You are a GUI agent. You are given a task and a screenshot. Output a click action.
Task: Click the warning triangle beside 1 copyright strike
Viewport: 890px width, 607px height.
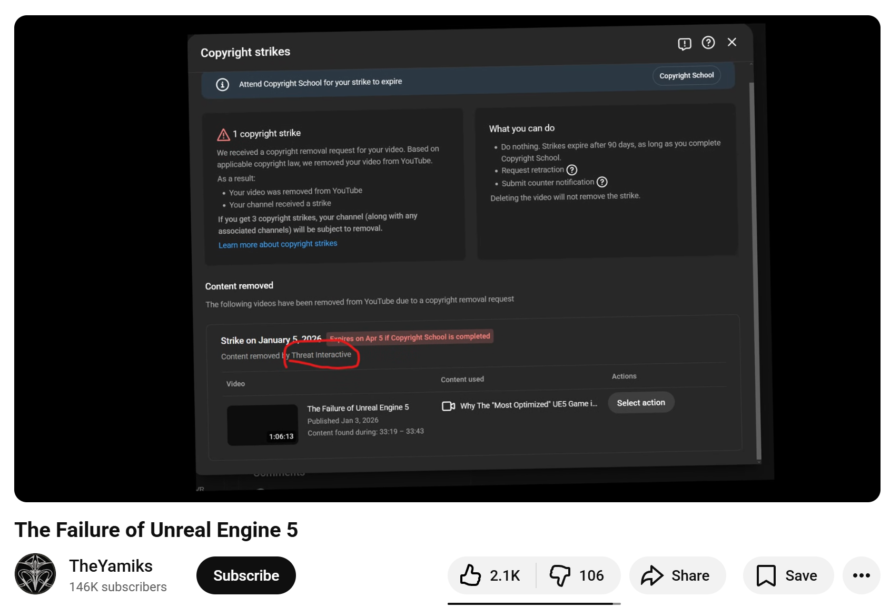click(223, 135)
